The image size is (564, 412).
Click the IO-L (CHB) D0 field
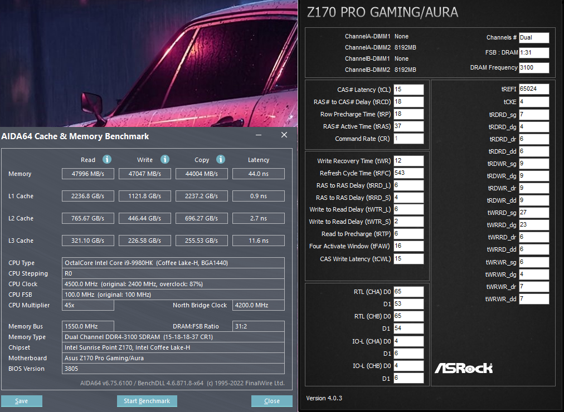click(x=409, y=365)
